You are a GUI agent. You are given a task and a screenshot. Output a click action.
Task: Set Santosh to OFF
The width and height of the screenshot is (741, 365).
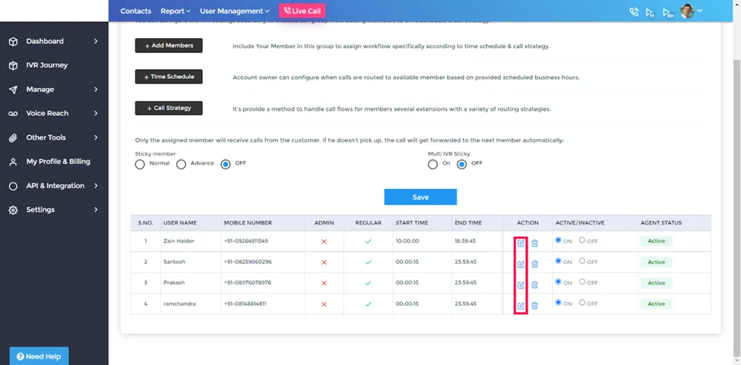point(582,261)
